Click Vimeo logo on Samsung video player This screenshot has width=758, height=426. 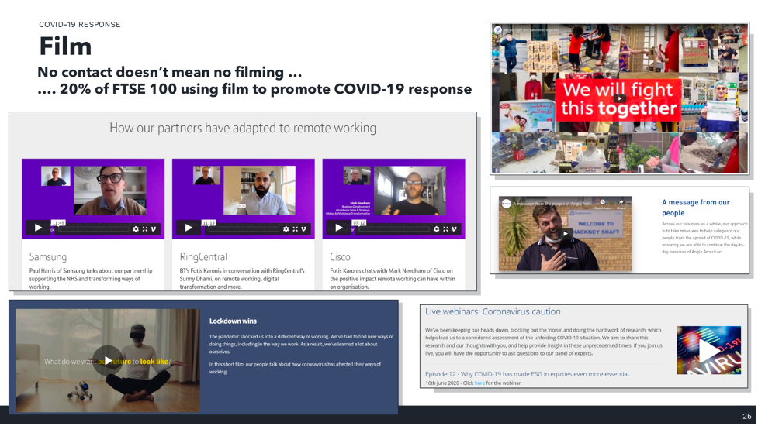click(x=154, y=229)
